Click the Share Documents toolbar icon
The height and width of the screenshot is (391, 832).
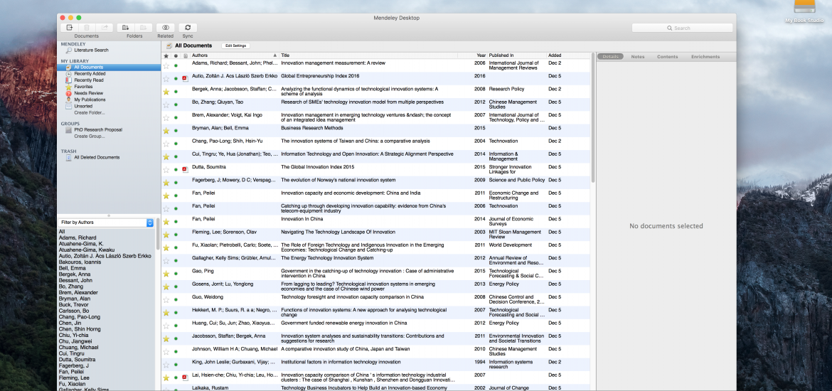(x=105, y=28)
